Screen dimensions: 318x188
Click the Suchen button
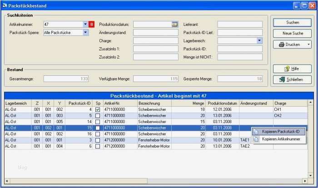coord(292,23)
